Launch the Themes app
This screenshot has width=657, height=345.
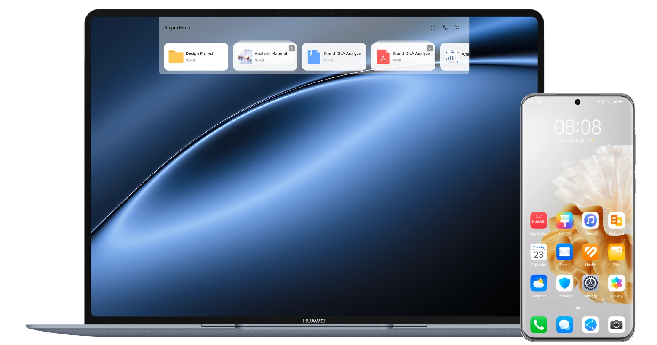pos(564,221)
